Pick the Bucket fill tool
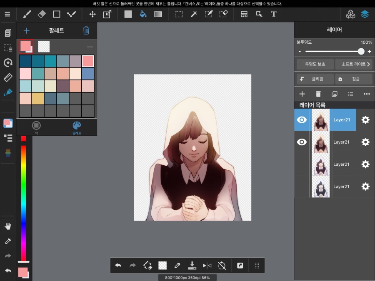This screenshot has height=281, width=375. (x=143, y=14)
